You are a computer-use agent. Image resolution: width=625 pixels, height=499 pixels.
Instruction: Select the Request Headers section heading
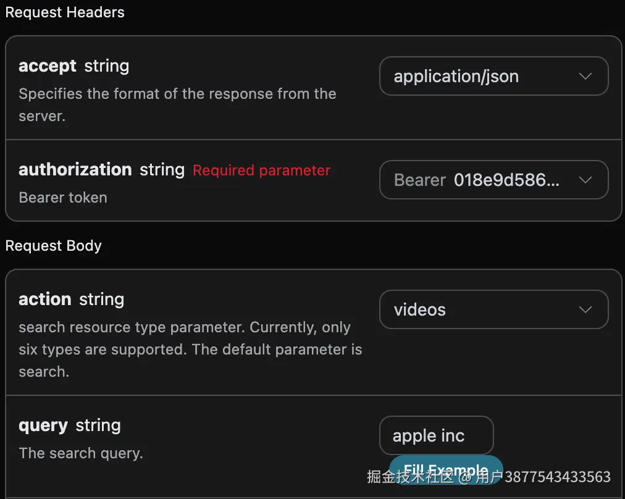pos(65,12)
